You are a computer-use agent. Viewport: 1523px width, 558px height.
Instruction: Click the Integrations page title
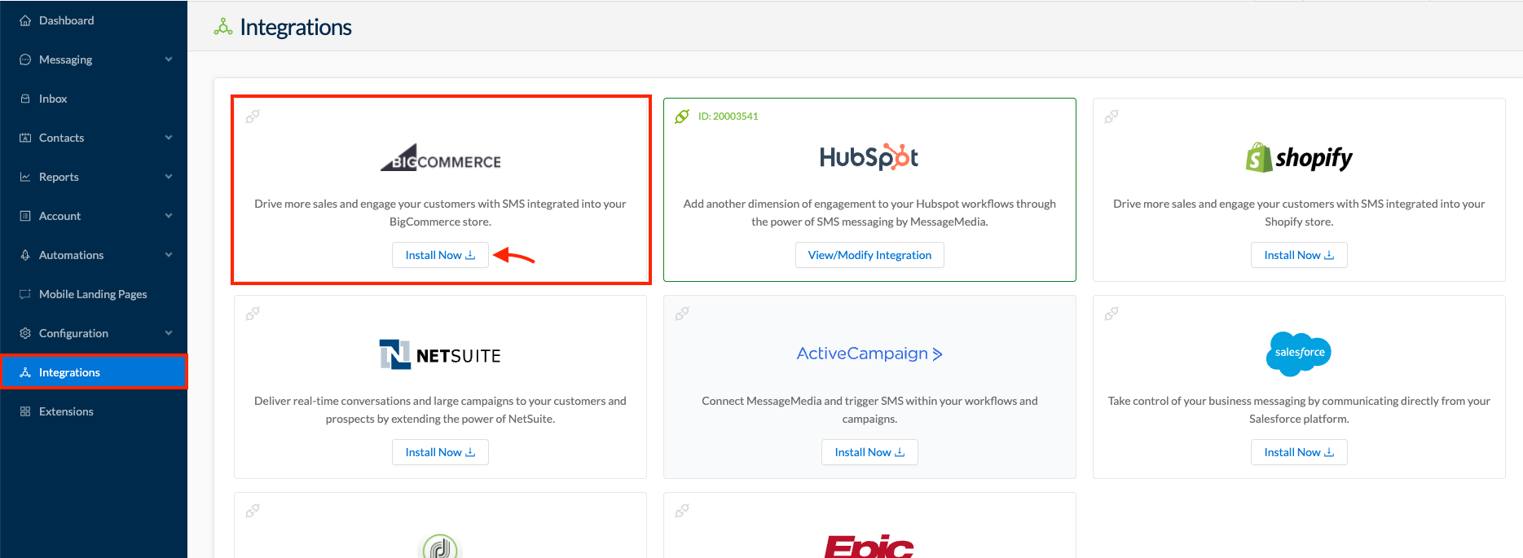(x=296, y=27)
